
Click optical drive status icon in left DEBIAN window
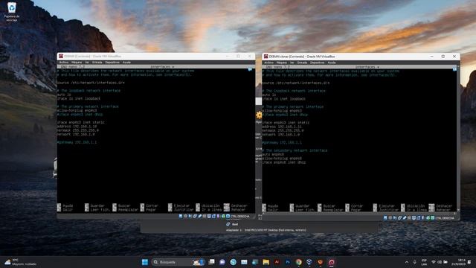click(185, 217)
